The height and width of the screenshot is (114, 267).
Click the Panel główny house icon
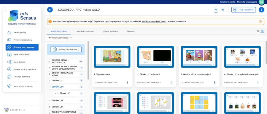pyautogui.click(x=9, y=33)
